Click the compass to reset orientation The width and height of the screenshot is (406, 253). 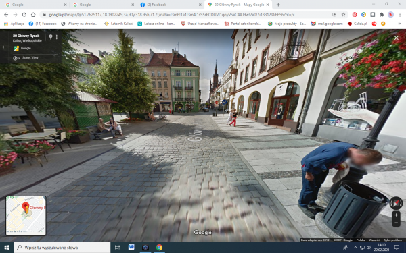pos(396,203)
